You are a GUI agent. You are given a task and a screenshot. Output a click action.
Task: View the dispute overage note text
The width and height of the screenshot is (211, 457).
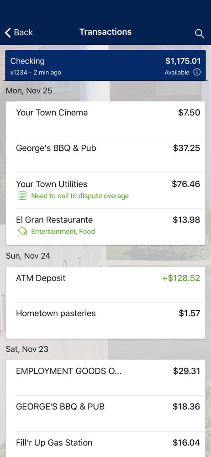coord(81,196)
